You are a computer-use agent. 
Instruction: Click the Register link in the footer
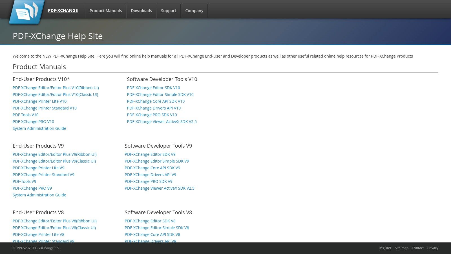(385, 248)
